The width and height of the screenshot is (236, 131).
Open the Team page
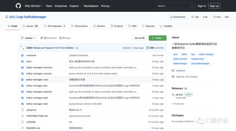click(49, 6)
